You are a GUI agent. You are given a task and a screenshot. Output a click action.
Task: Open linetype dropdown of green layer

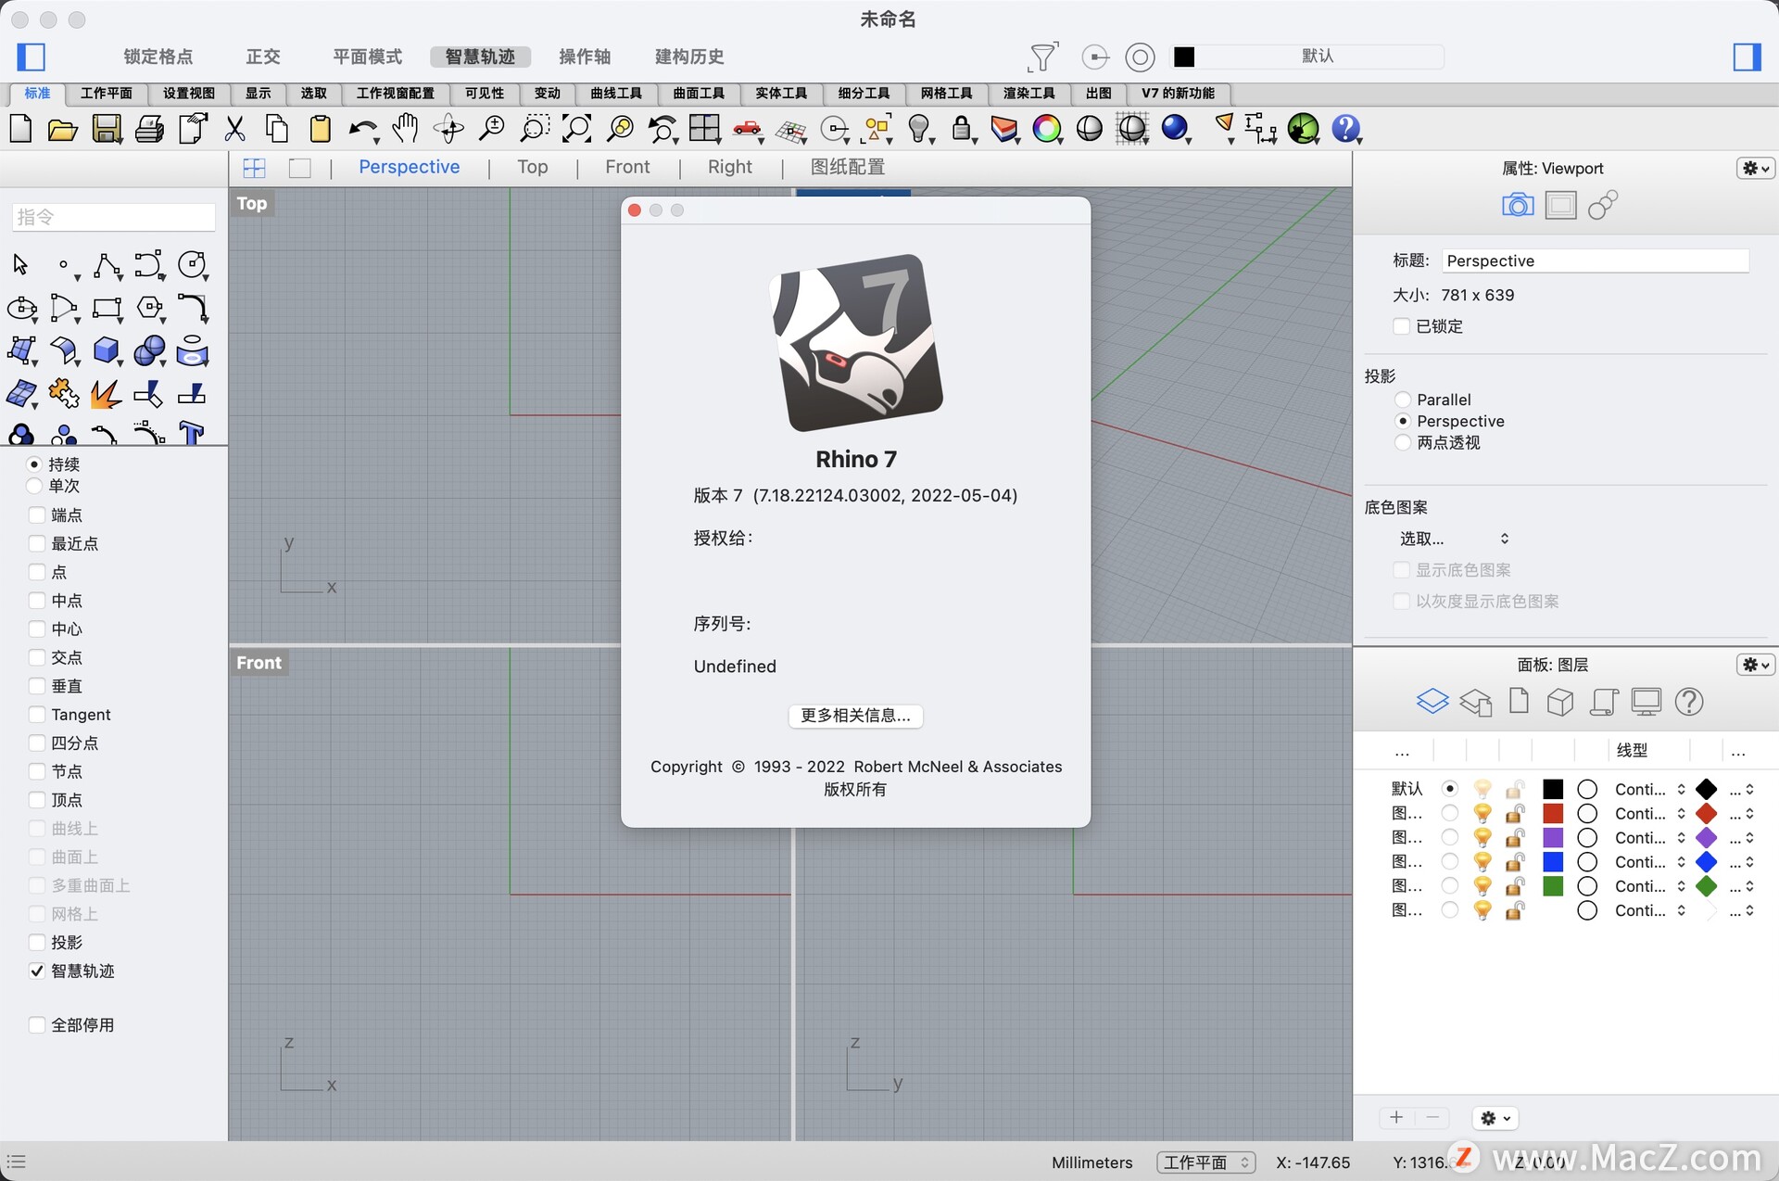1649,886
